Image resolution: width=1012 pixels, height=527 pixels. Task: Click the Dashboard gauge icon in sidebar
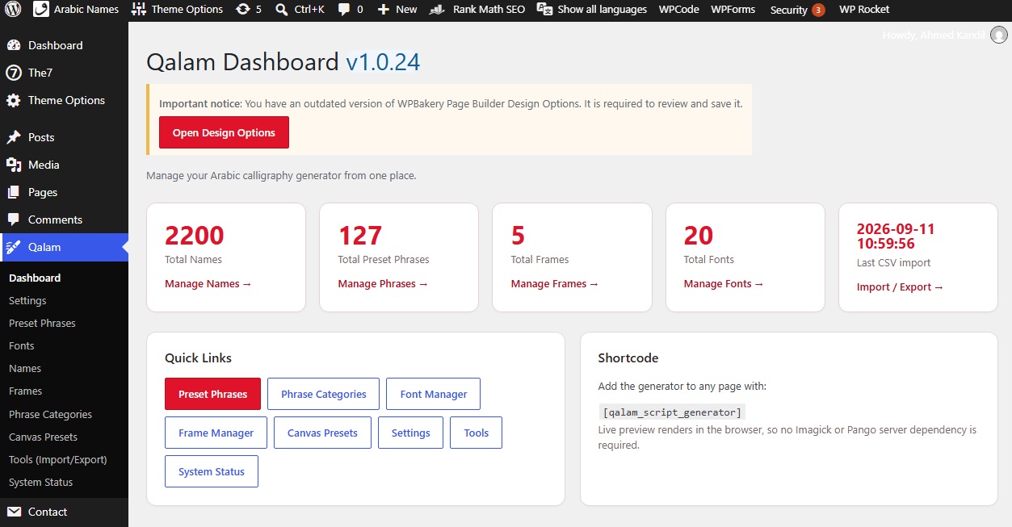[14, 45]
